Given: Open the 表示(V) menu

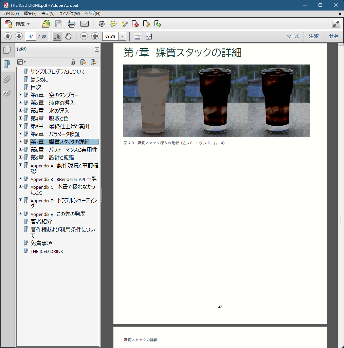Looking at the screenshot, I should click(48, 14).
